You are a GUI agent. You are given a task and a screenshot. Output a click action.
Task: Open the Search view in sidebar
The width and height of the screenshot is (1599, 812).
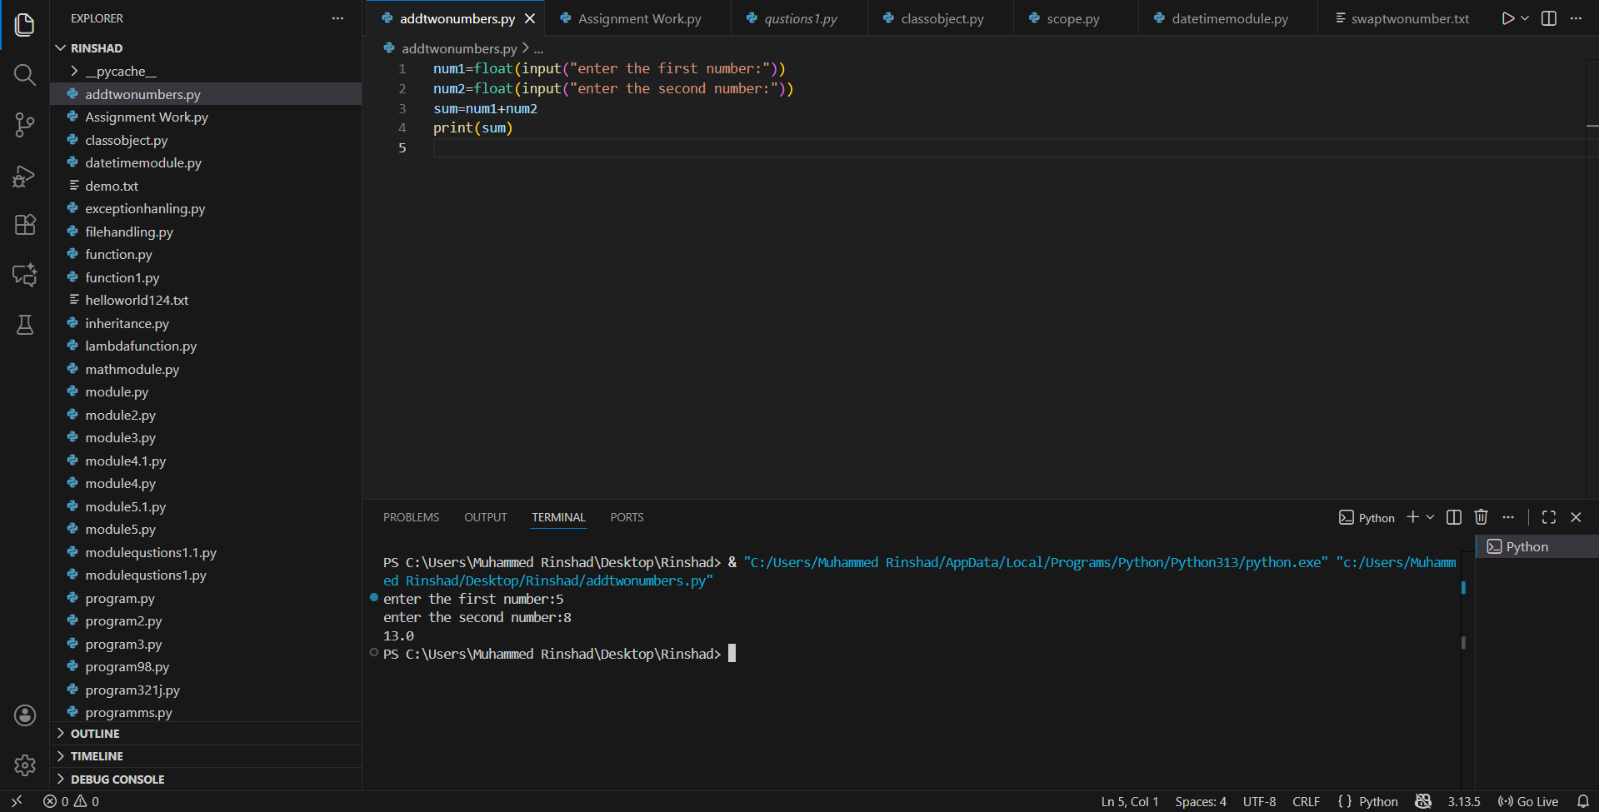(x=24, y=75)
